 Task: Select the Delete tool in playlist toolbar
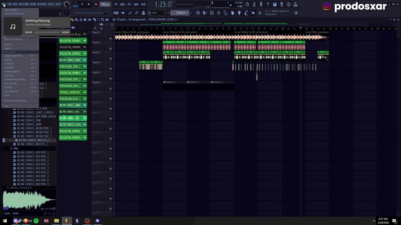coord(81,19)
